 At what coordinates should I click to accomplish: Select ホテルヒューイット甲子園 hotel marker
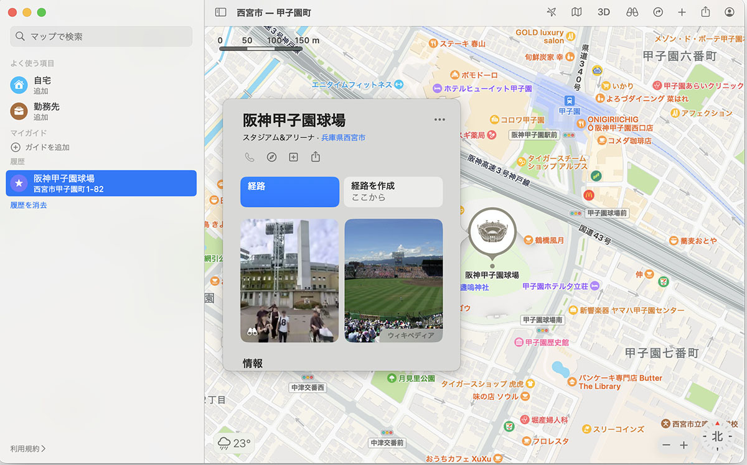coord(438,89)
